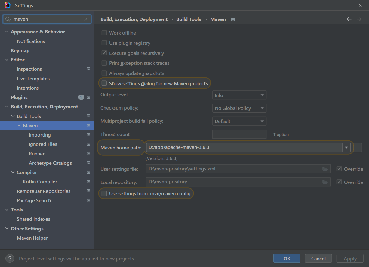
Task: Click project-level icon beside Package Search
Action: [x=88, y=200]
